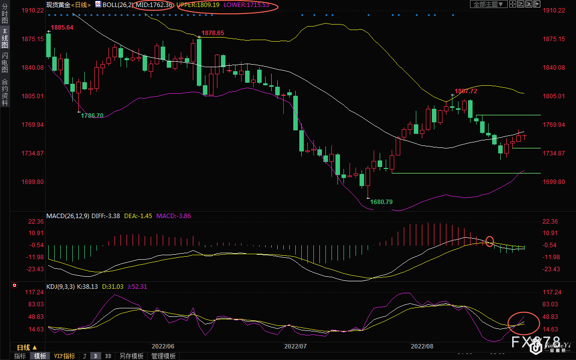Click the 另存模板 button
The image size is (576, 360).
pyautogui.click(x=132, y=356)
